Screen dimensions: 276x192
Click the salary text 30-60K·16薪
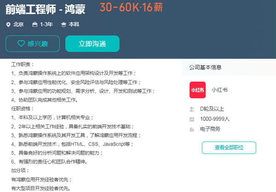pyautogui.click(x=131, y=7)
